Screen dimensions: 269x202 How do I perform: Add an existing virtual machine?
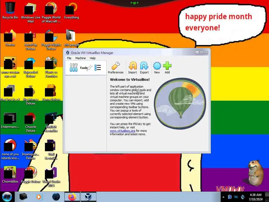tap(167, 68)
